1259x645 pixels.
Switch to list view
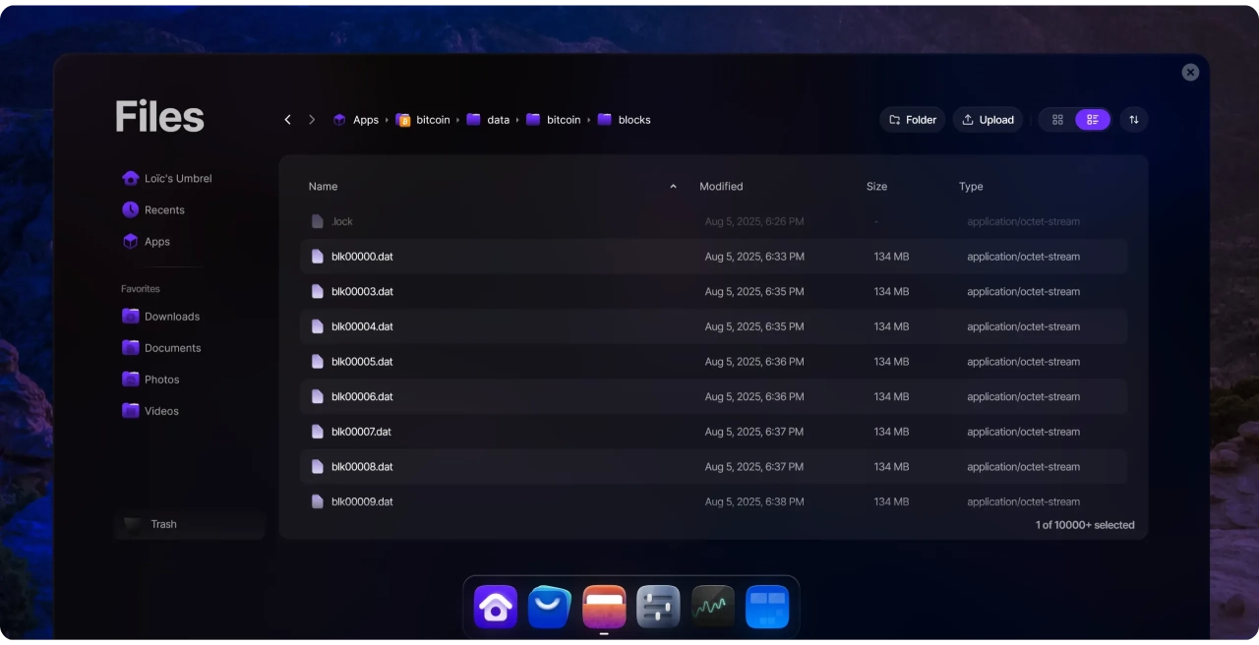(1093, 120)
